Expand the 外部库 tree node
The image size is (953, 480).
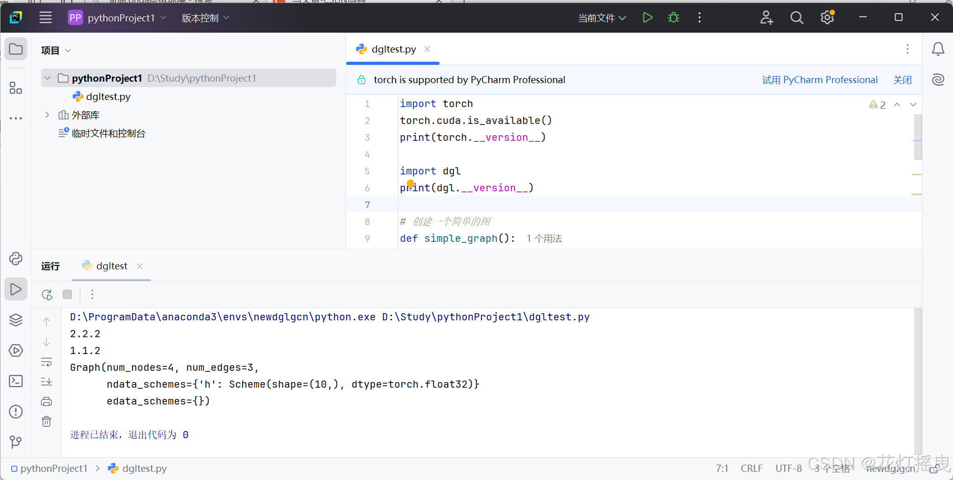click(x=47, y=115)
